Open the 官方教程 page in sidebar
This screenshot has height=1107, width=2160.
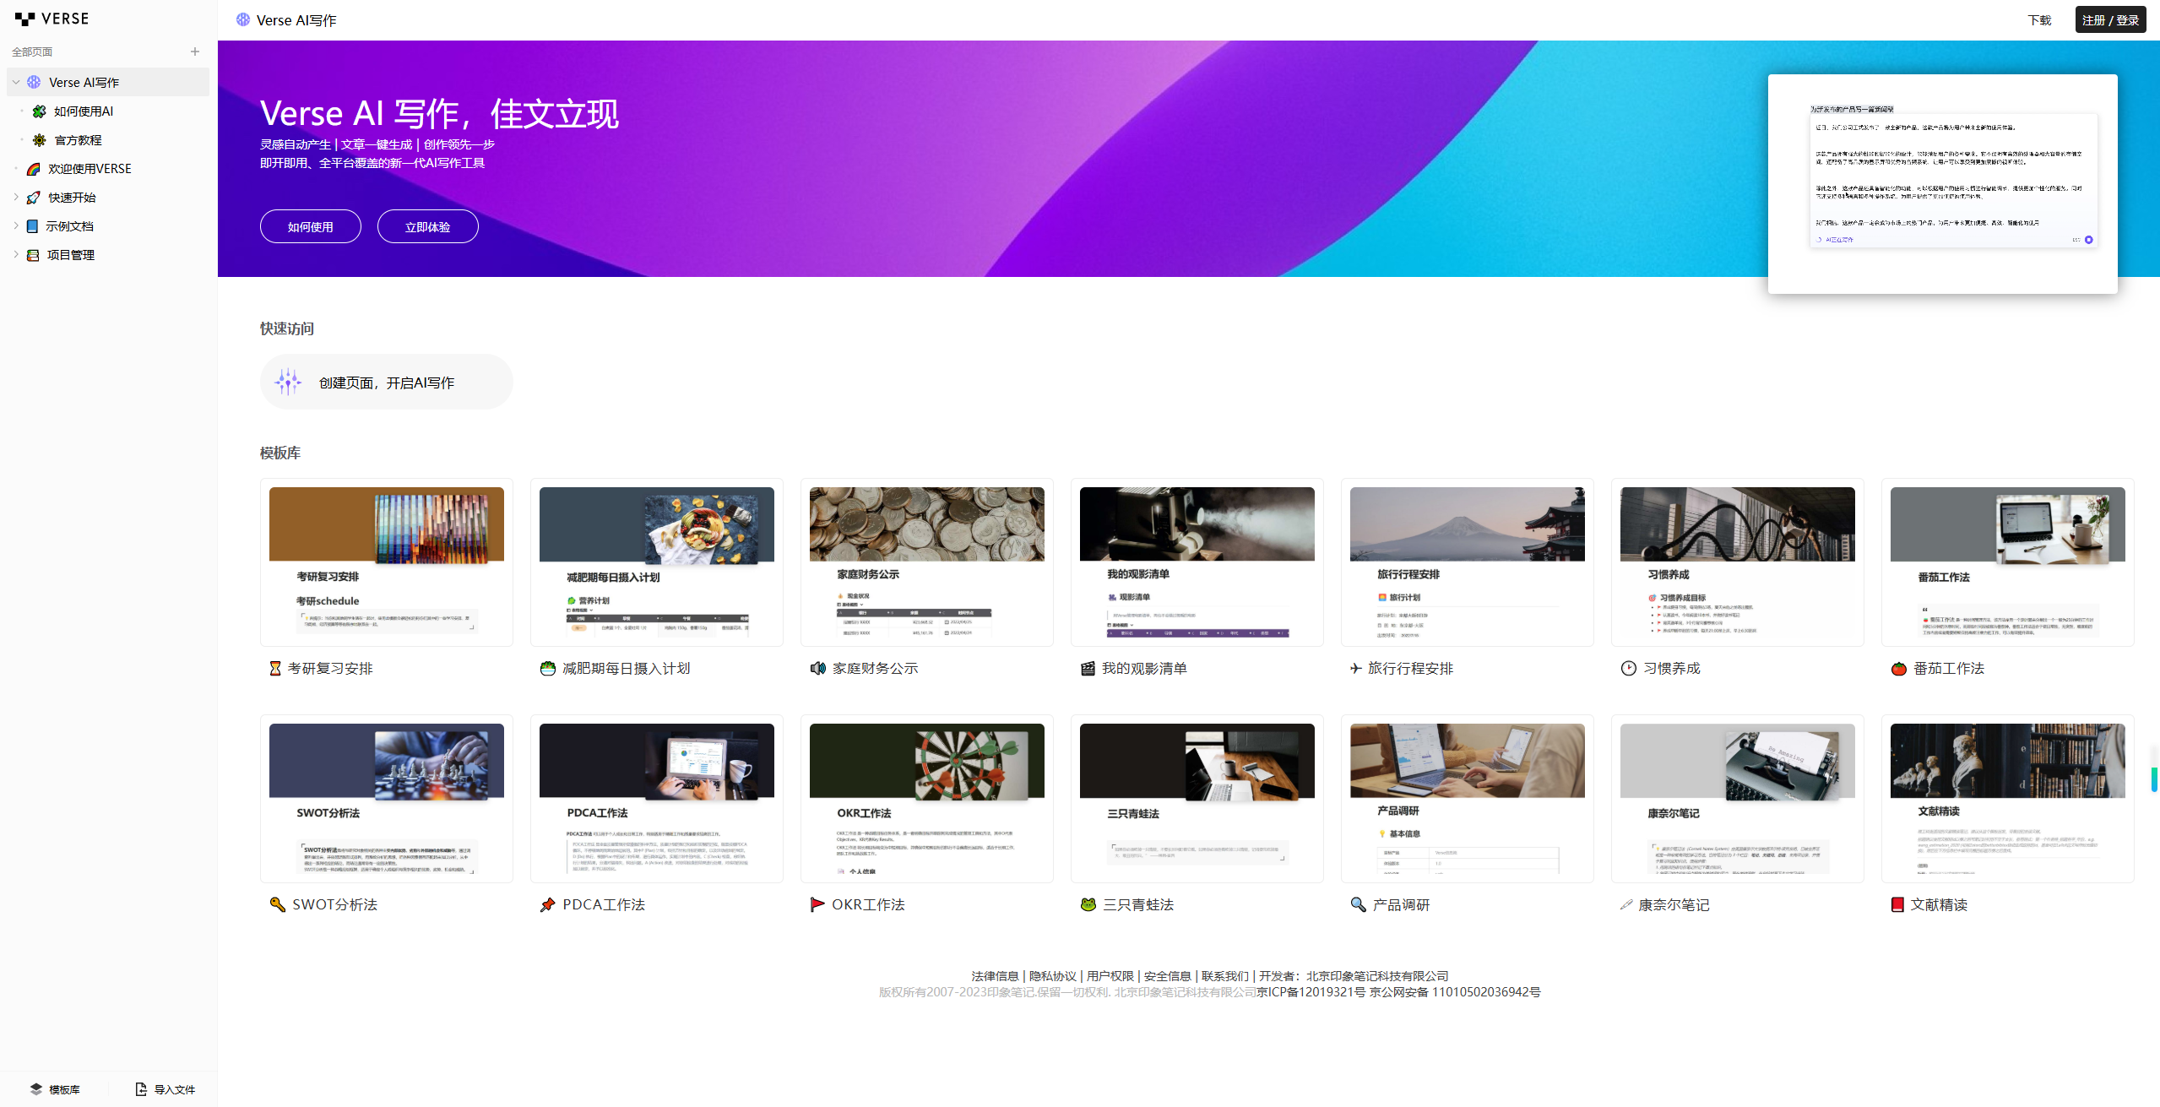click(x=108, y=139)
